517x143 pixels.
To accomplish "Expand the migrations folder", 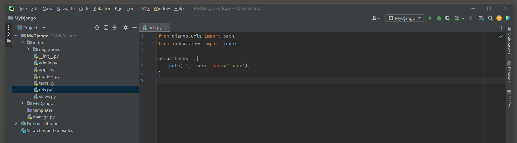I will click(28, 49).
